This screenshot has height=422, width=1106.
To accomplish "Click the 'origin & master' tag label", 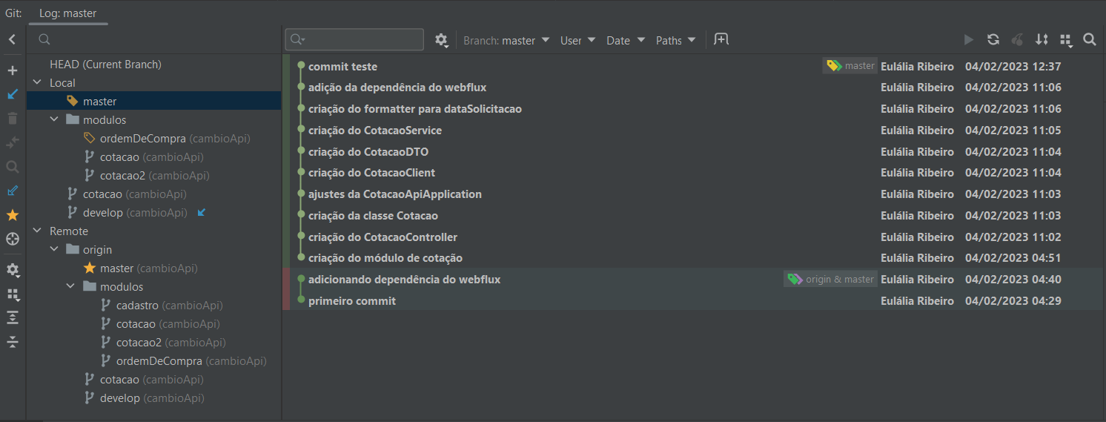I will pos(830,280).
